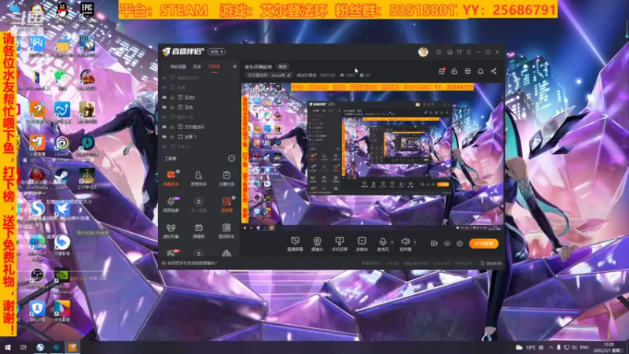Click the orange 关闭直播 button
629x354 pixels.
point(484,244)
